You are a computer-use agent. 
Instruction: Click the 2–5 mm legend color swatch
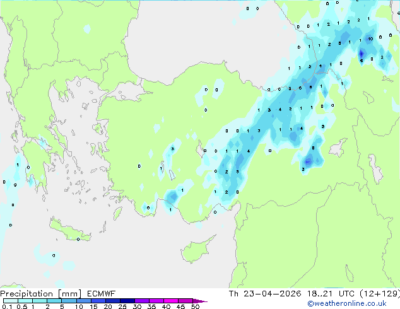click(54, 301)
